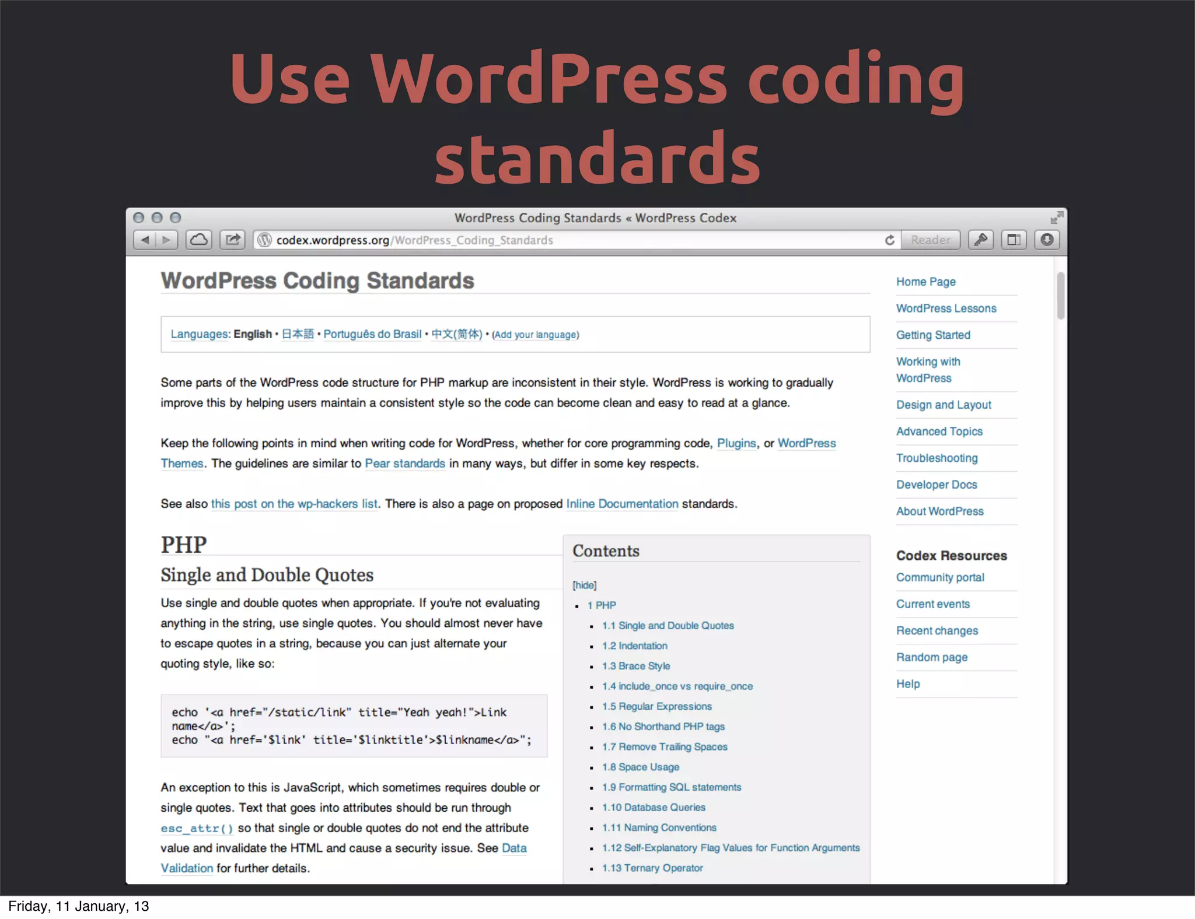Show Downloads with arrow icon

1047,240
